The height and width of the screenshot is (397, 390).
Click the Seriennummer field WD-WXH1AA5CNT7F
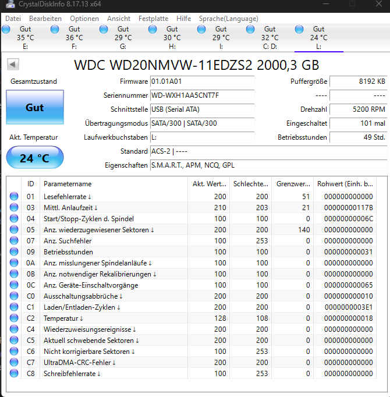tap(203, 95)
